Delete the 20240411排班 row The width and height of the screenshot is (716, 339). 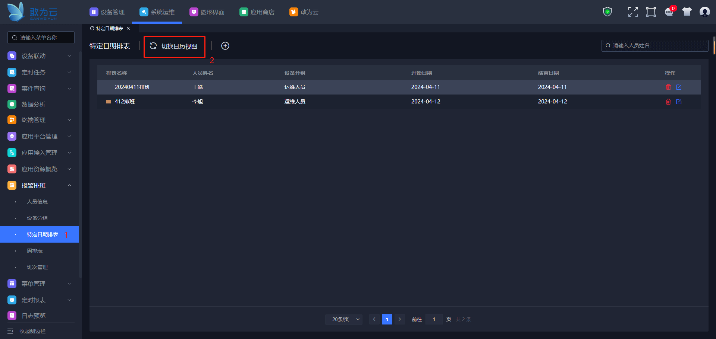[x=668, y=87]
